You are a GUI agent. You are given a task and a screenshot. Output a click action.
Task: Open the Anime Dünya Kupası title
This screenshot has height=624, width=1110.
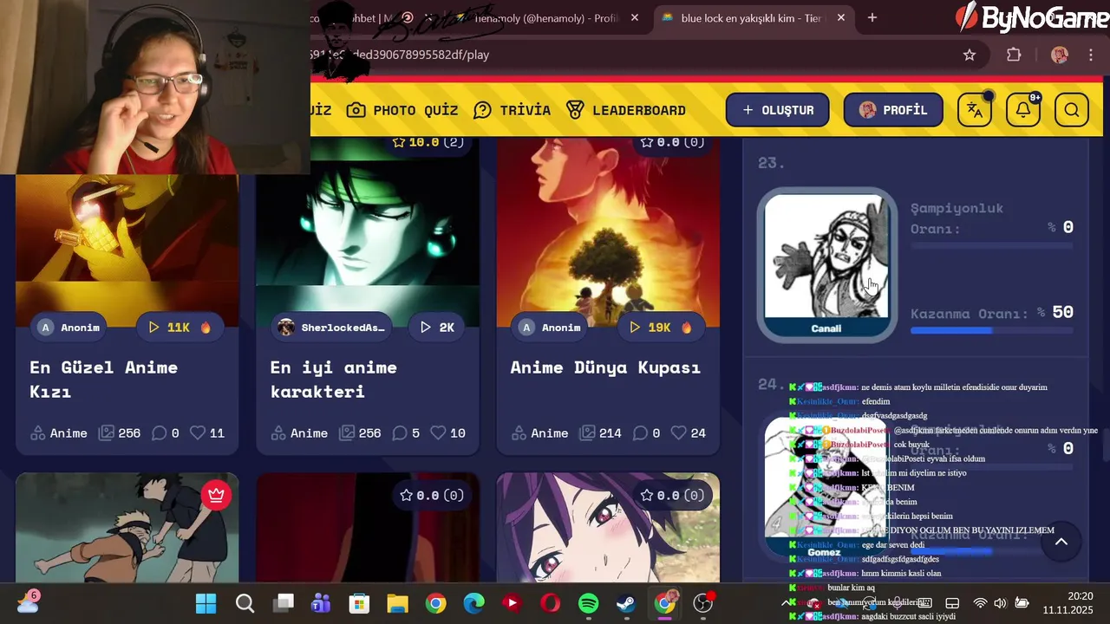[605, 367]
